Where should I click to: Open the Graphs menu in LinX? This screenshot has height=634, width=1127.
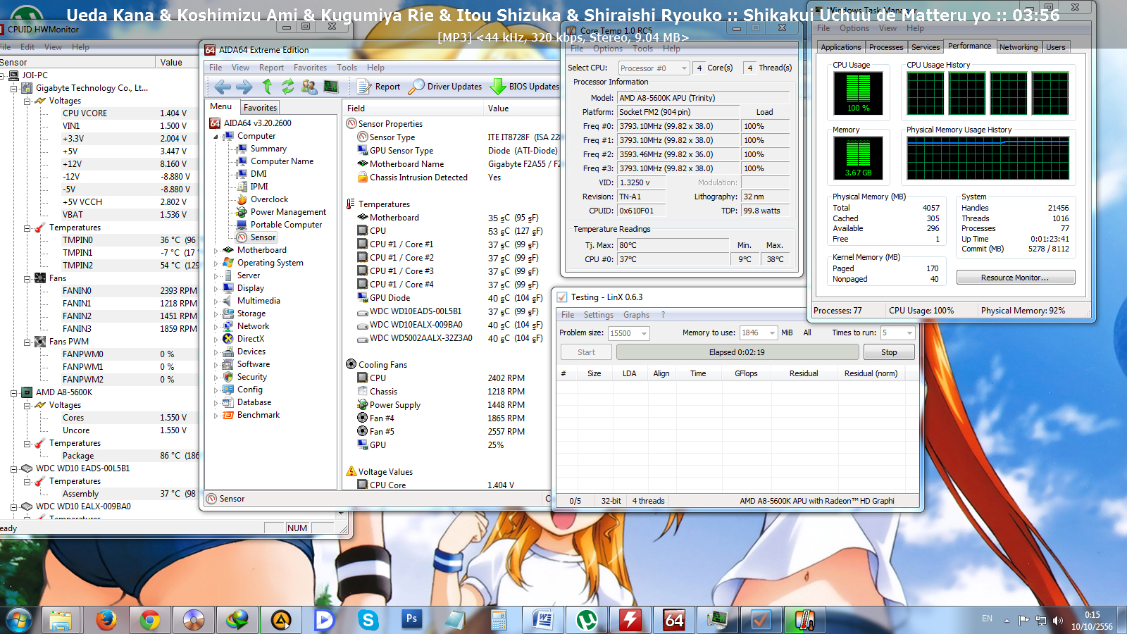pos(636,315)
